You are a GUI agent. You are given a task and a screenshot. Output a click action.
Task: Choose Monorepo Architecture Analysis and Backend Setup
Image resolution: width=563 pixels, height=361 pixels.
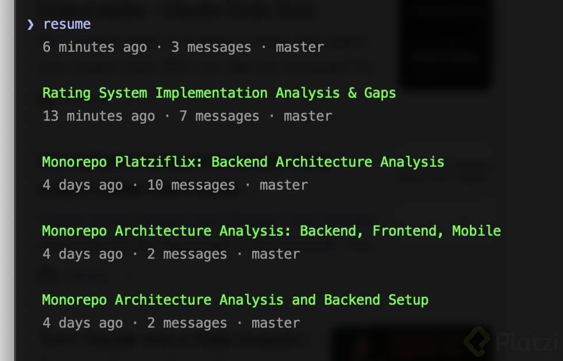tap(235, 300)
